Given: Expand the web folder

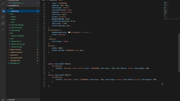Looking at the screenshot, I should coord(10,22).
